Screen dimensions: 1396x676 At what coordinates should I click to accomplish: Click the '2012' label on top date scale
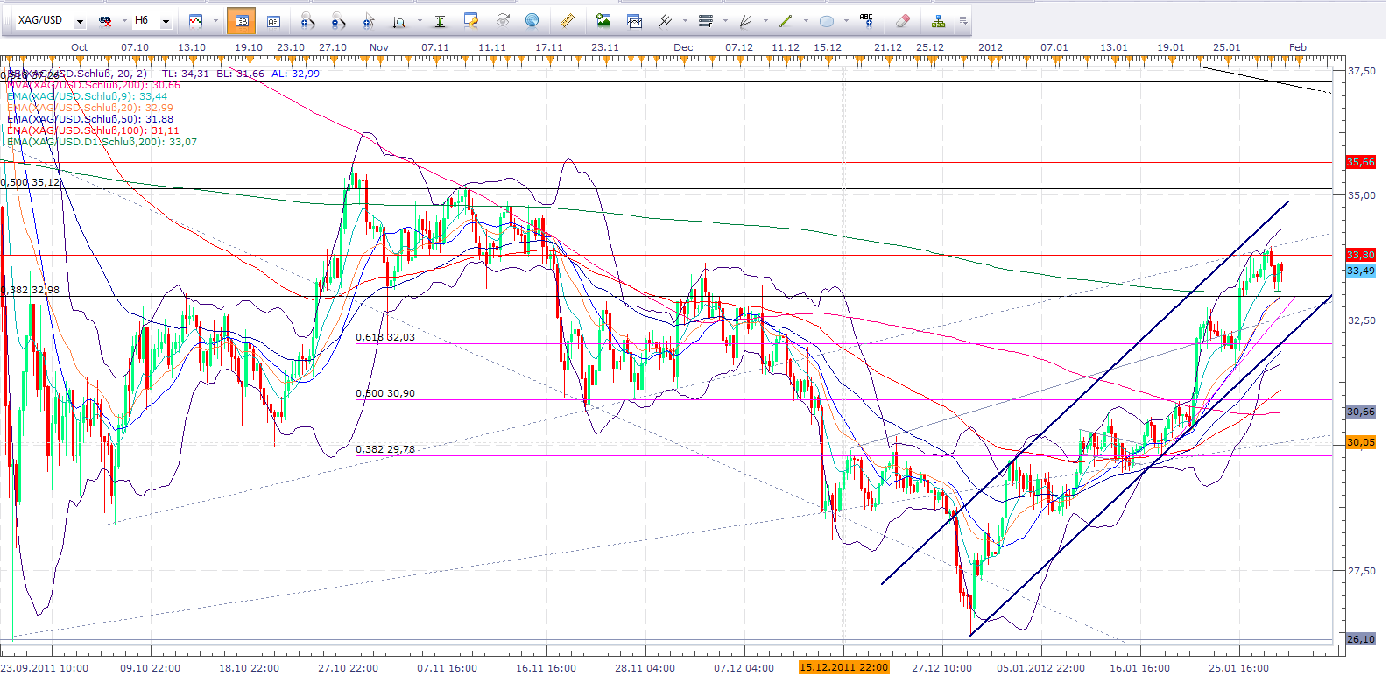pos(991,47)
